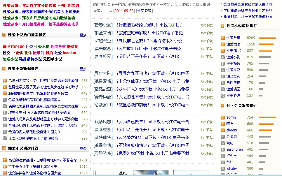Select the [总裁豪门] category tag
The image size is (282, 176).
point(103,105)
